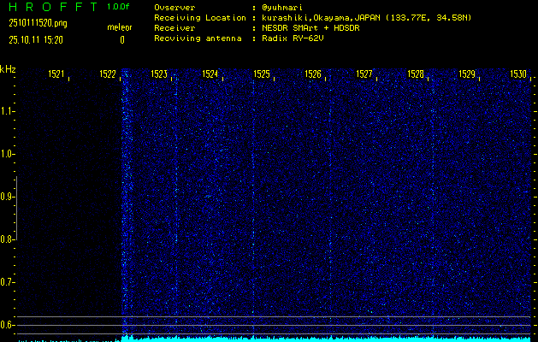Click the 1.0 kHz frequency label
The width and height of the screenshot is (538, 342).
point(8,155)
